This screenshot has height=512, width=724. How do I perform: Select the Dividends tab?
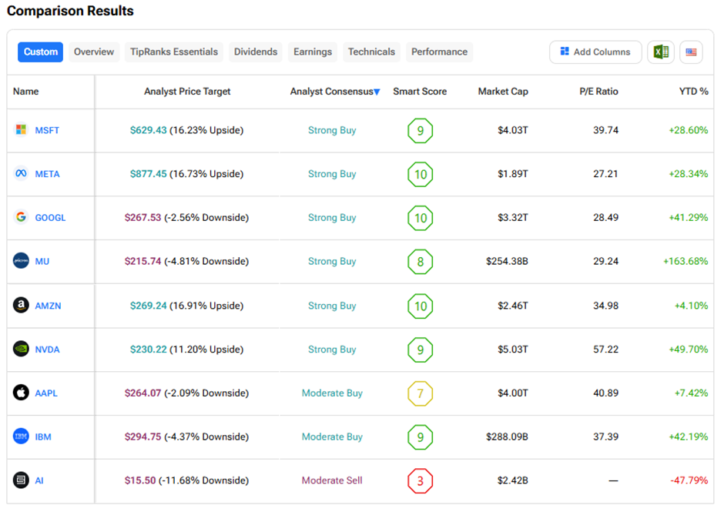(x=256, y=52)
